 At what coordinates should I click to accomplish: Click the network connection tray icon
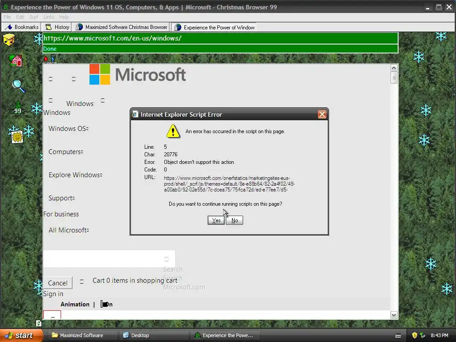(x=423, y=335)
